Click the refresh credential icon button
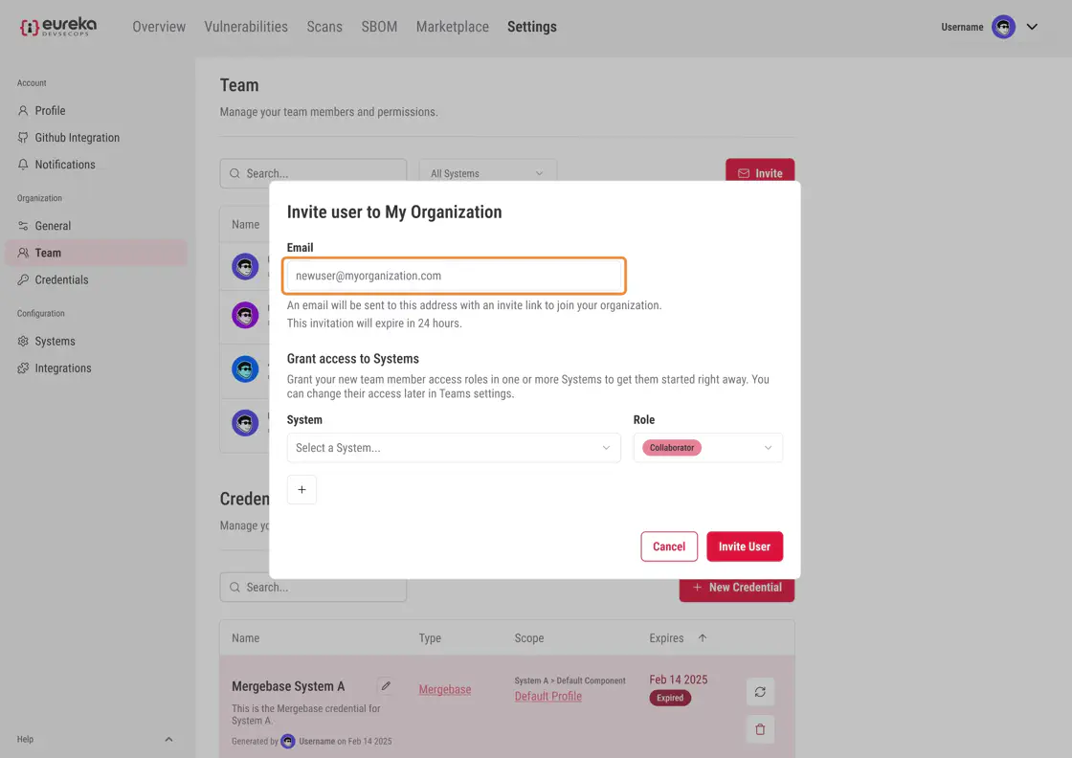This screenshot has height=758, width=1072. 760,691
